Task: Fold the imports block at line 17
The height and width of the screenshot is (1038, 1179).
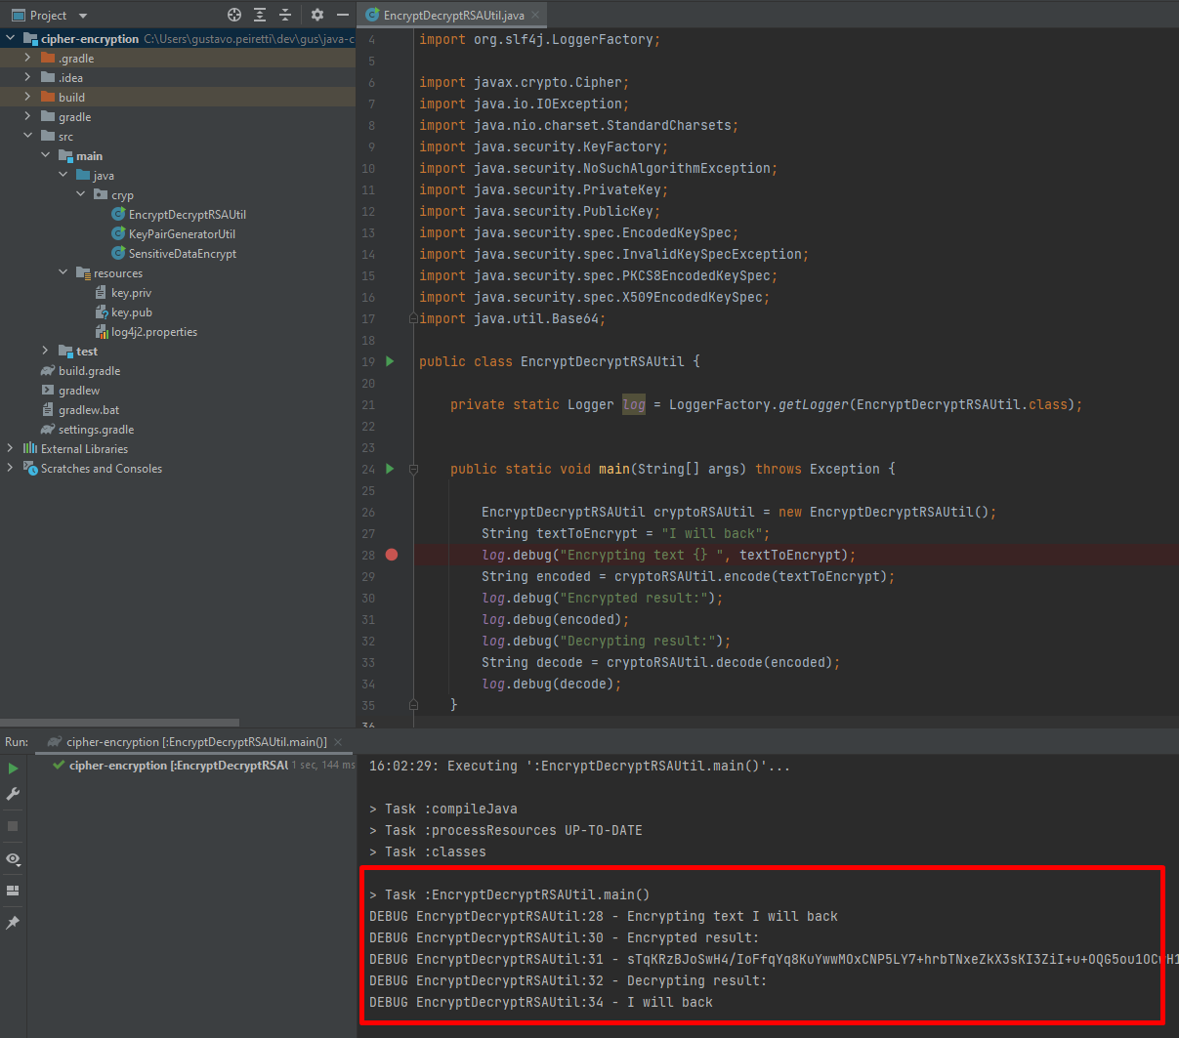Action: [x=413, y=318]
